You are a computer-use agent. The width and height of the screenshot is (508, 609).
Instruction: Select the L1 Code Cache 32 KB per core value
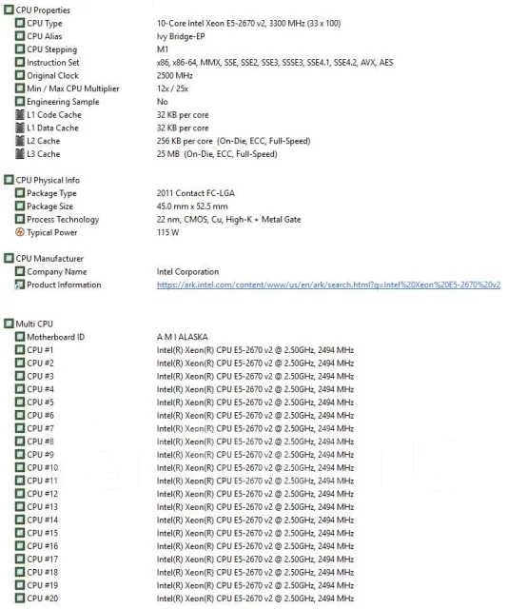[x=183, y=115]
